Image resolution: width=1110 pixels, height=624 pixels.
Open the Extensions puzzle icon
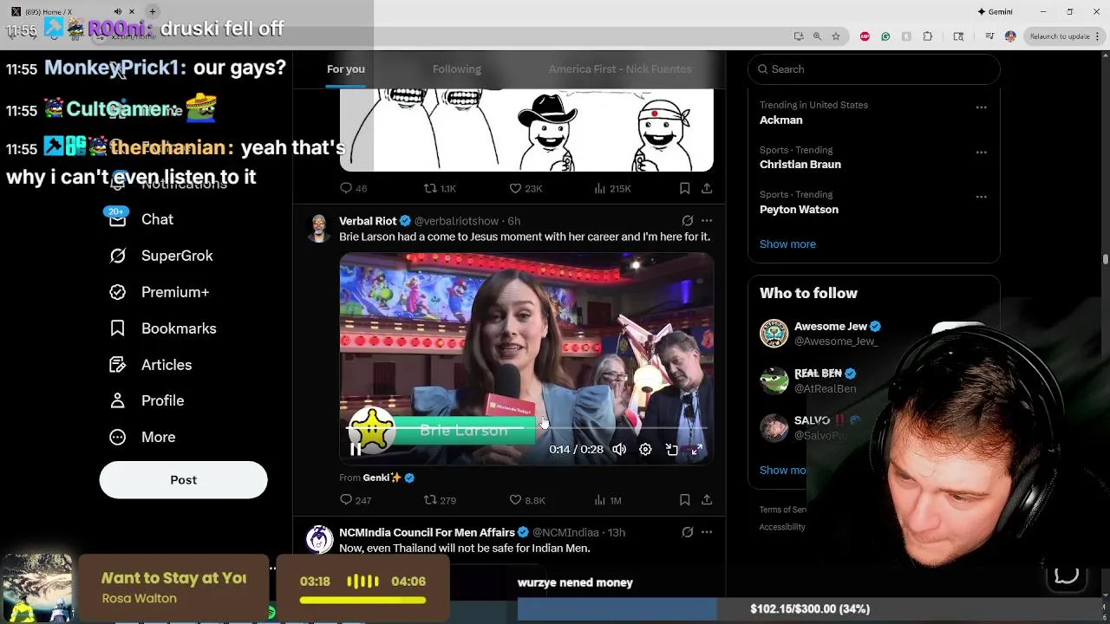click(x=928, y=36)
